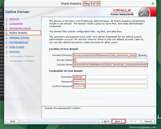Browse for domains directory
Image resolution: width=161 pixels, height=129 pixels.
tap(142, 55)
